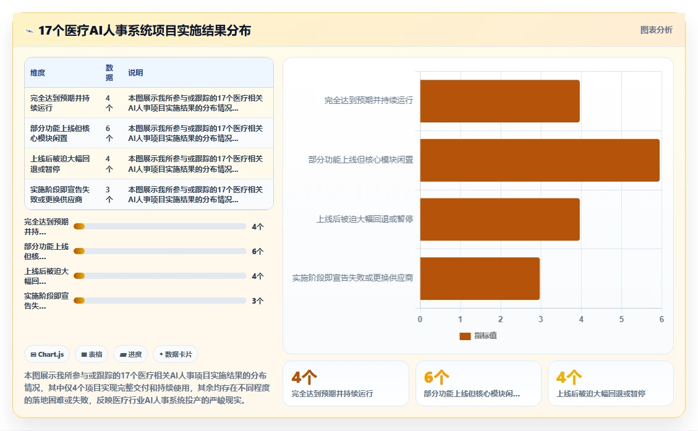Viewport: 698px width, 431px height.
Task: Click description cell in 部分功能上线 row
Action: 198,133
